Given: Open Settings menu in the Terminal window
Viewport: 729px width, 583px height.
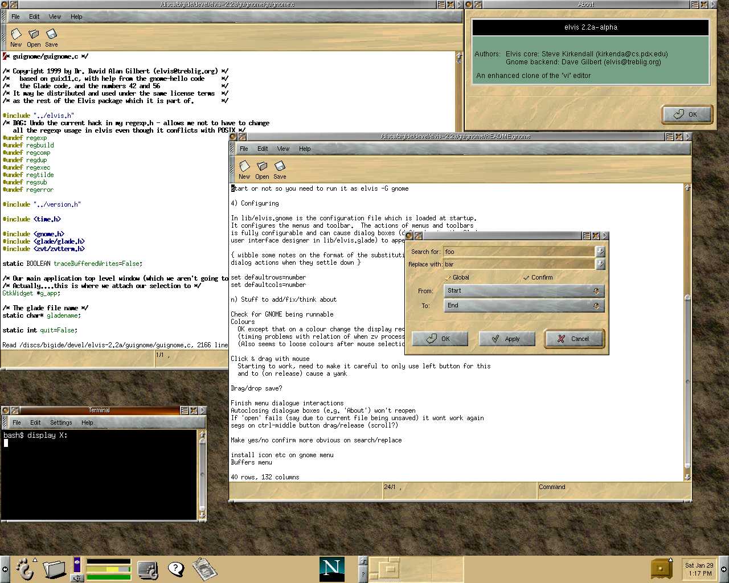Looking at the screenshot, I should click(61, 422).
